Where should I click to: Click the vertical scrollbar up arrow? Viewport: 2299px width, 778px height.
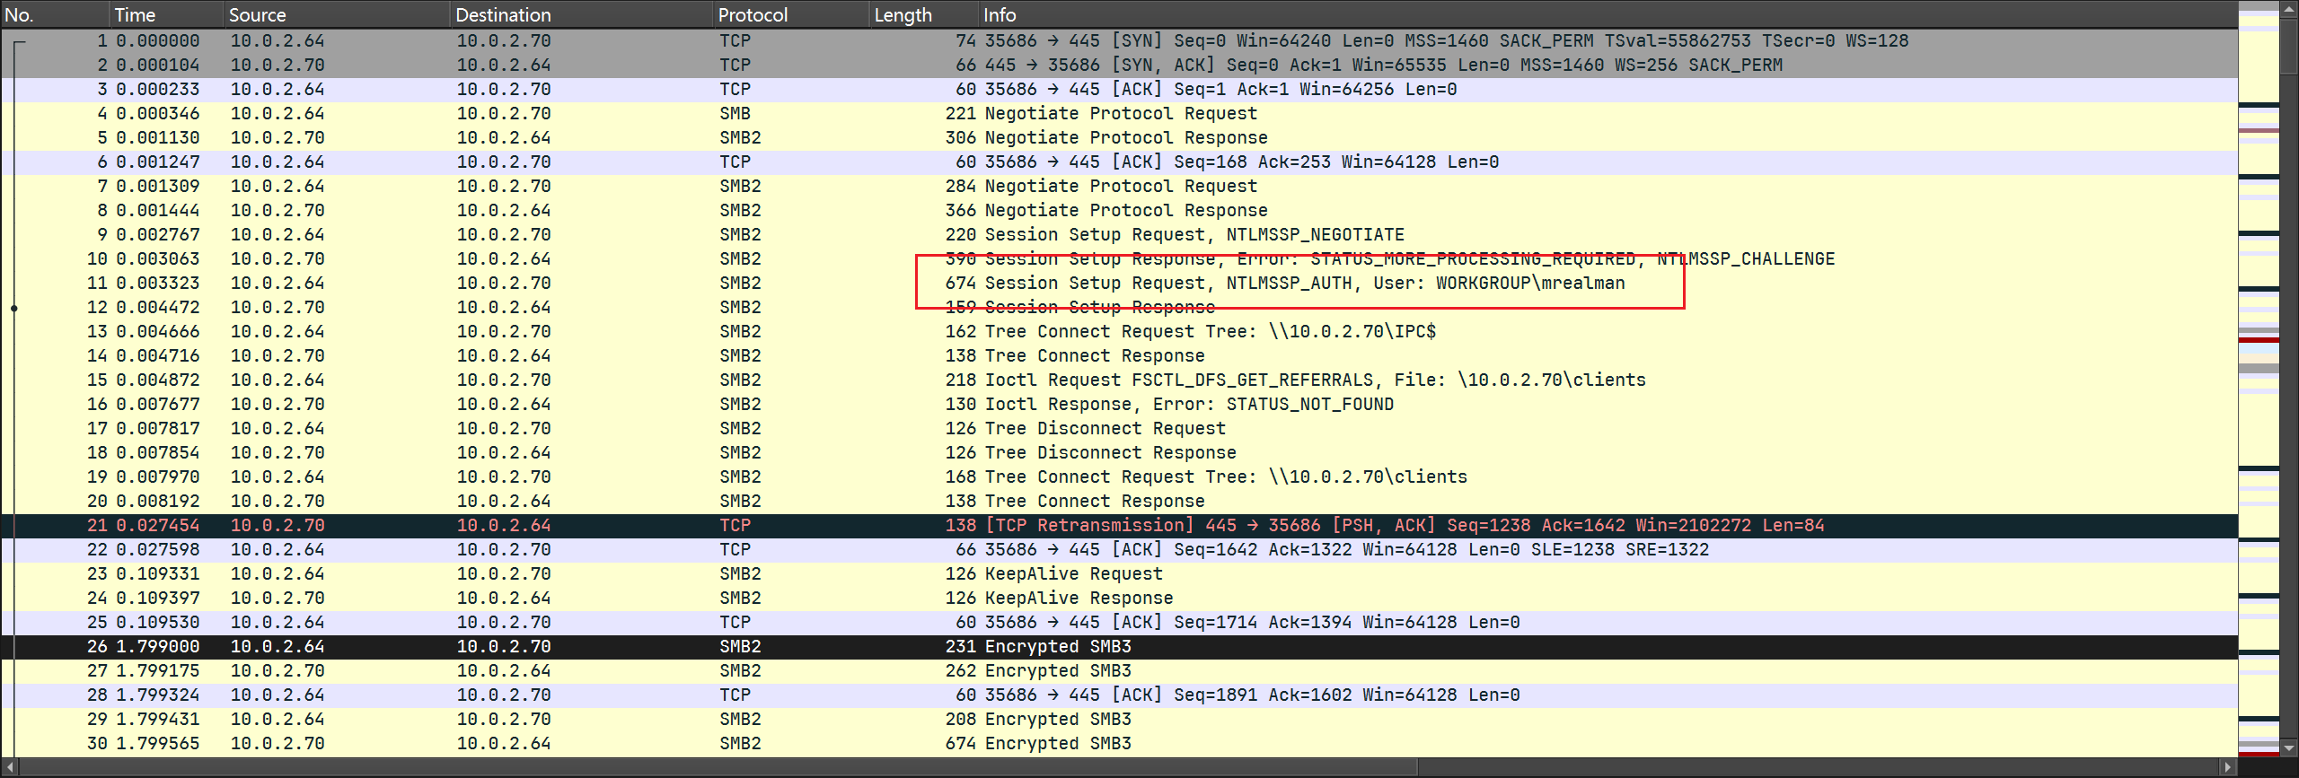click(x=2288, y=9)
